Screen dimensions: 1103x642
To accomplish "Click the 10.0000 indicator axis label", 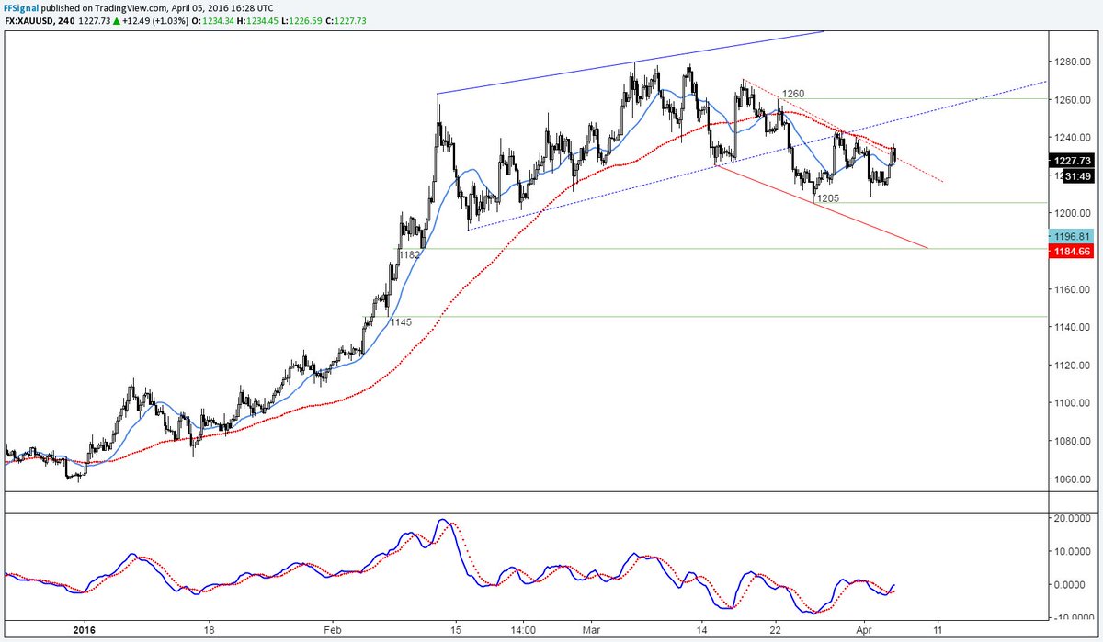I will [x=1073, y=551].
